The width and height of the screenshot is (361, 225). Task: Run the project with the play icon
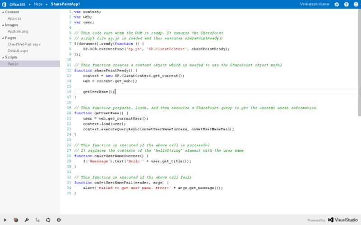(x=5, y=220)
